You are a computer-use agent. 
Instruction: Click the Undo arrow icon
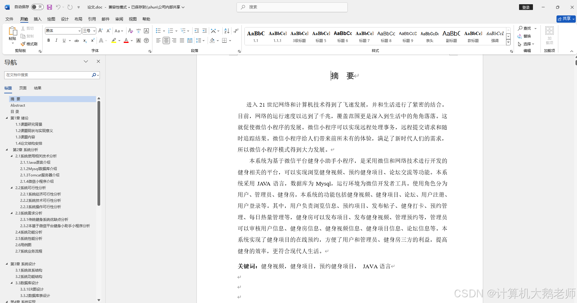pos(58,7)
